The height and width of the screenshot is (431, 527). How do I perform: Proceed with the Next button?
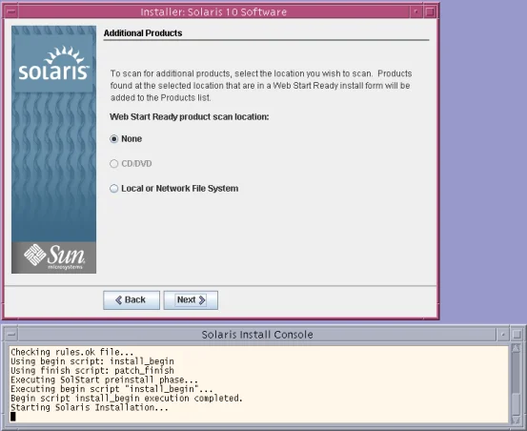[x=191, y=299]
